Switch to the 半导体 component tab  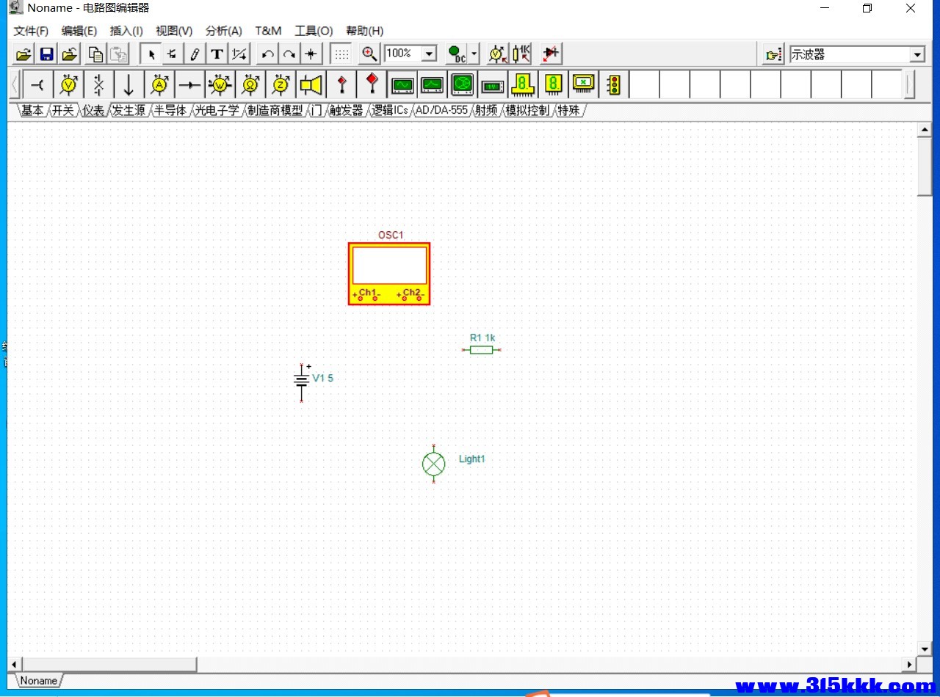click(170, 111)
